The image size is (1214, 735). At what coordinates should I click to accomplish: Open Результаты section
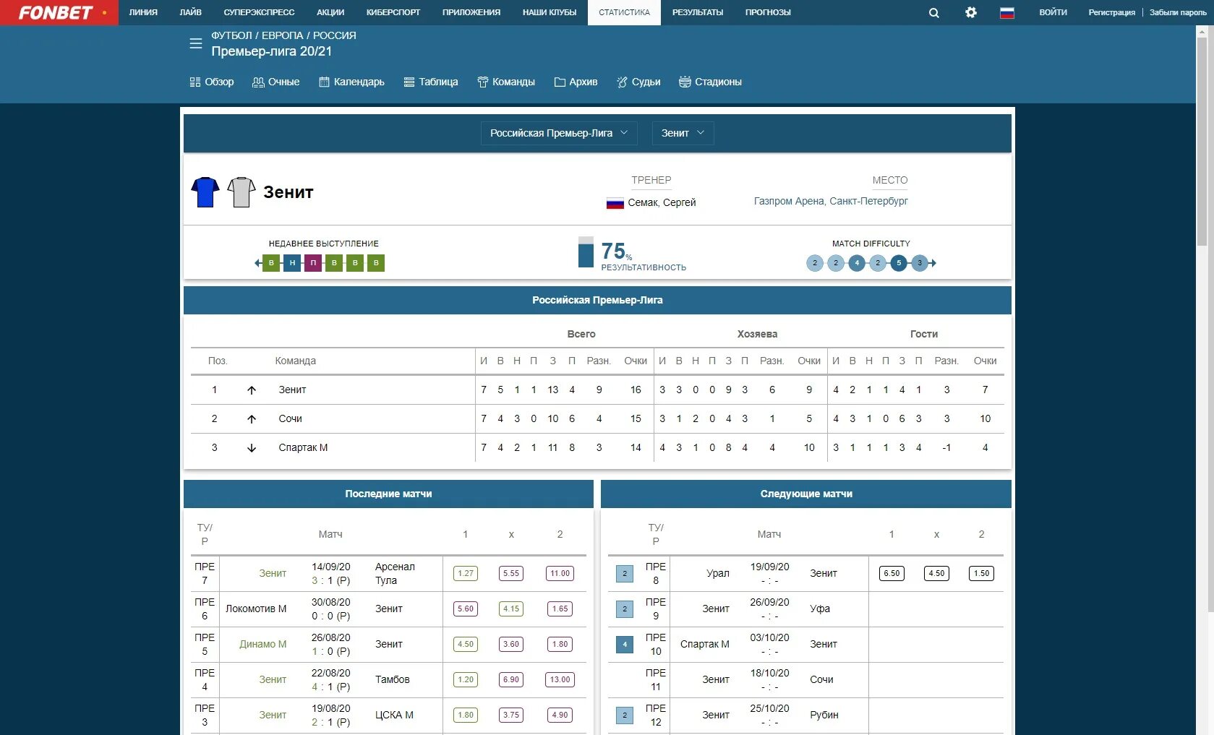(698, 12)
